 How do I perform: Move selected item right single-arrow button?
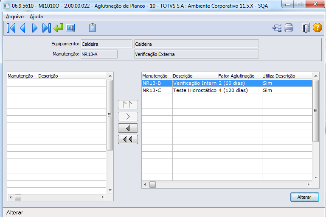pos(128,116)
